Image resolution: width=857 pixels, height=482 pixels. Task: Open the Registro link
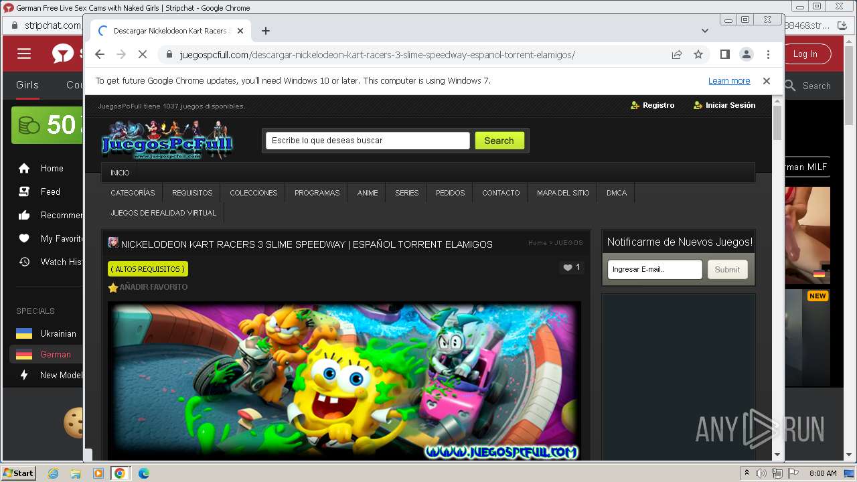pos(653,105)
